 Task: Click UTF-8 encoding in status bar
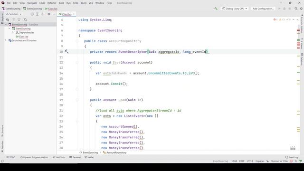tap(250, 161)
